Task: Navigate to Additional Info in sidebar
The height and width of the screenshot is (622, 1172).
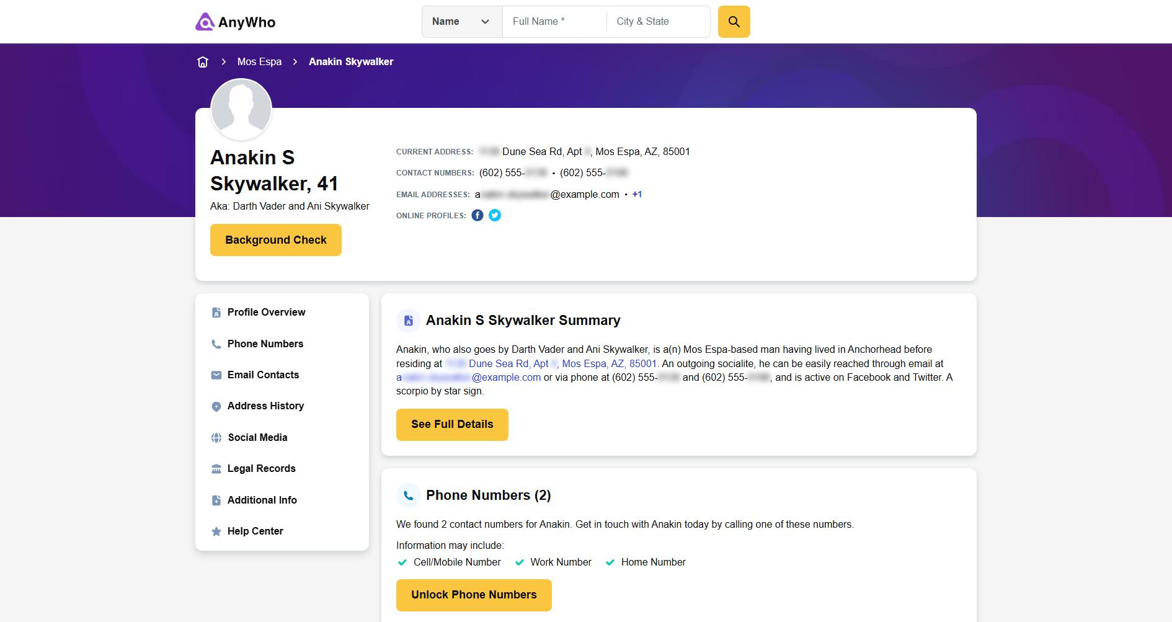Action: click(262, 500)
